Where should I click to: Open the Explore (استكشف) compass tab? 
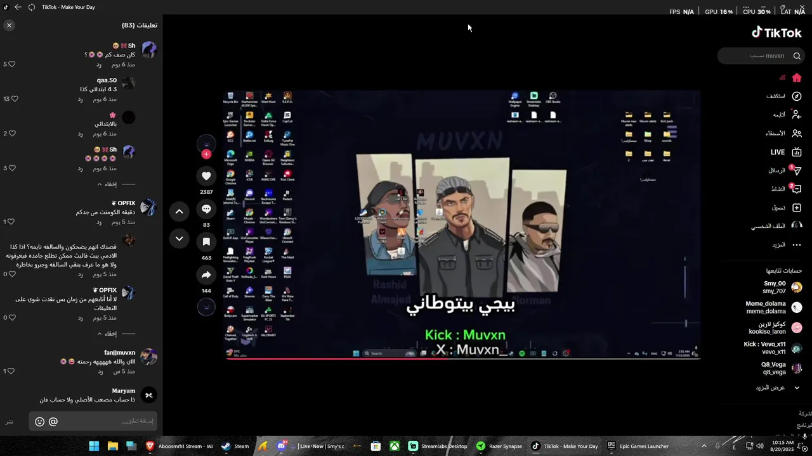(x=784, y=96)
